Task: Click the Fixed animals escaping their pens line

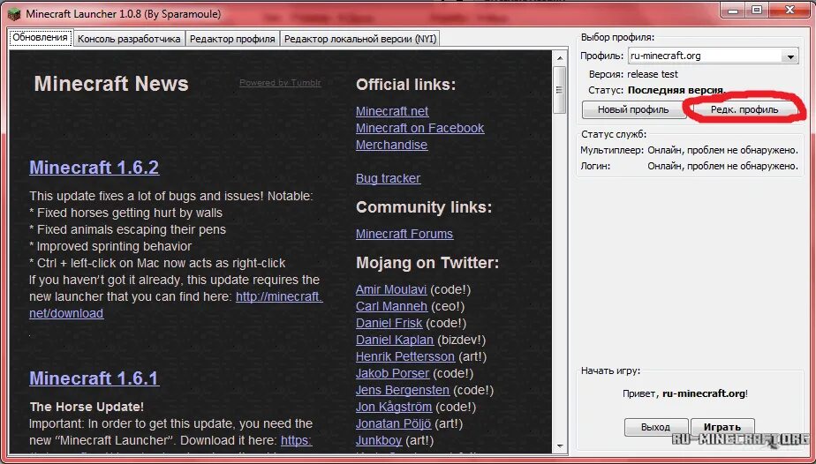Action: [127, 229]
